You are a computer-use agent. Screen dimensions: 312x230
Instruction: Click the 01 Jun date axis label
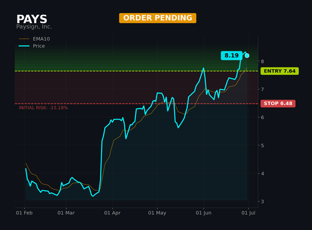(203, 213)
